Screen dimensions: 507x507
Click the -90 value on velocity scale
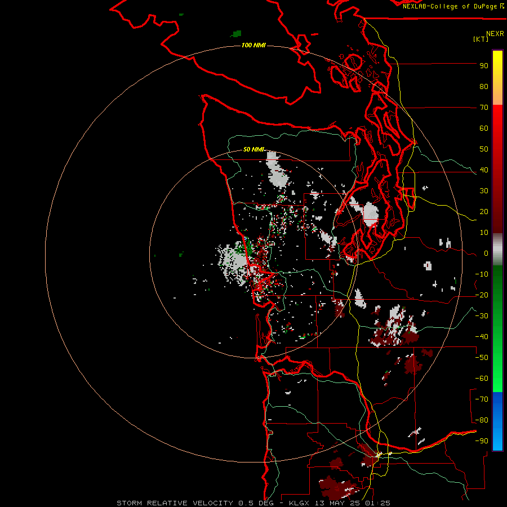point(482,441)
